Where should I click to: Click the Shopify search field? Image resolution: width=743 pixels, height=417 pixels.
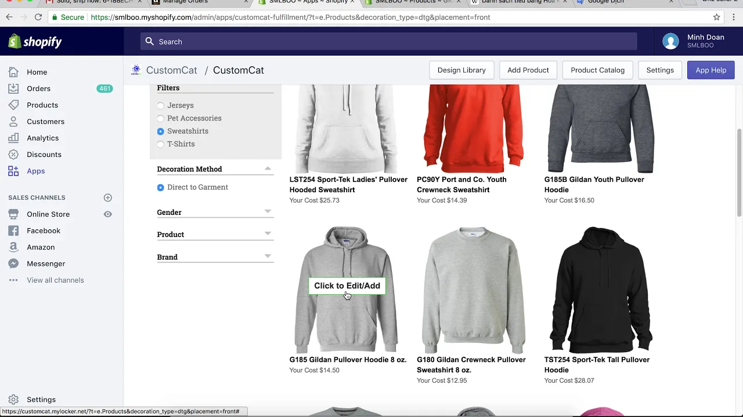(388, 42)
